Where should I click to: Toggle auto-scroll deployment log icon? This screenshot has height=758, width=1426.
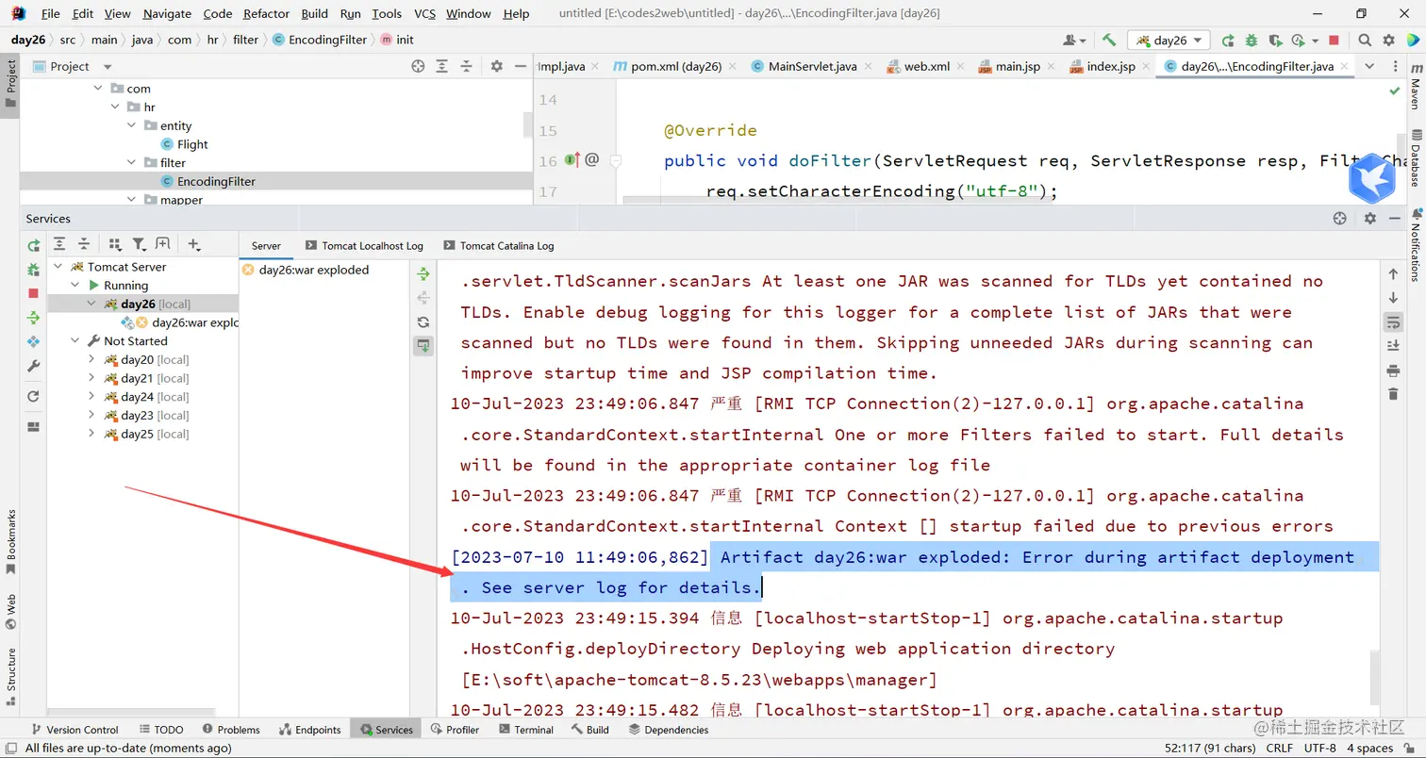coord(424,346)
